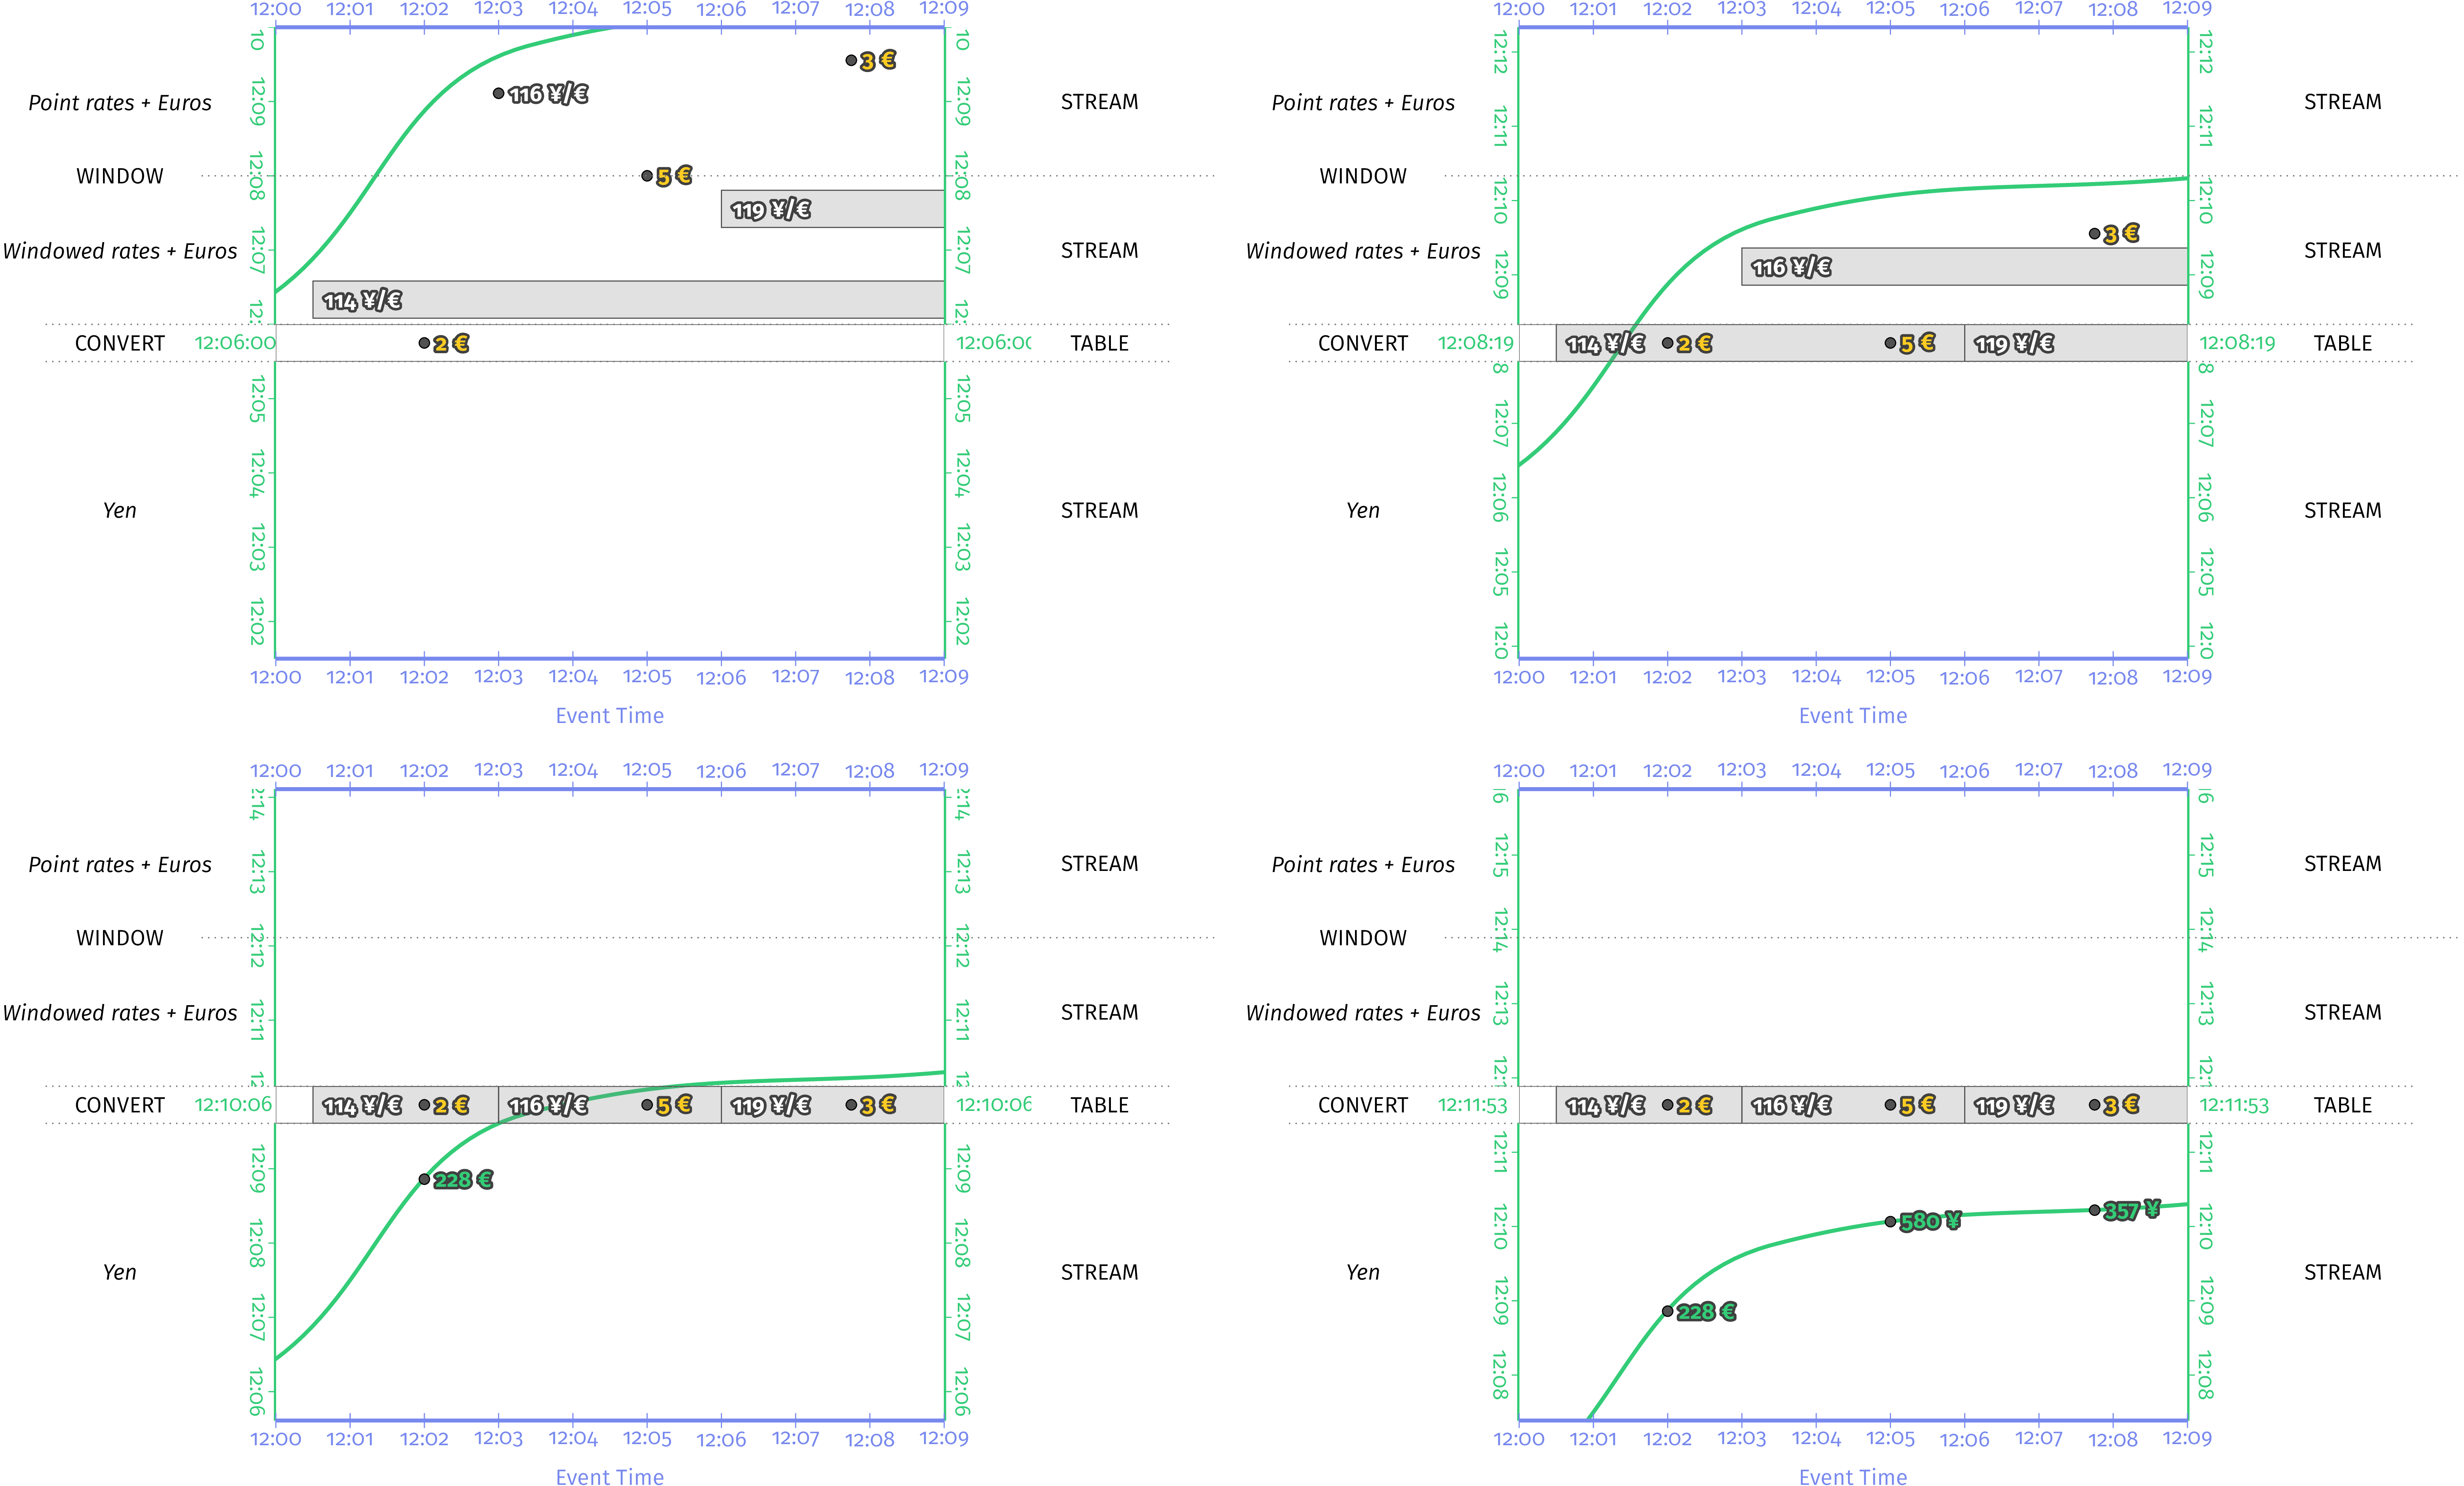
Task: Click the 2 € point in the 12:10:06 CONVERT row
Action: pyautogui.click(x=424, y=1105)
